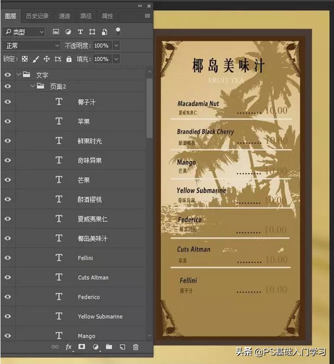Hide the 文字 group with eye icon
Screen dimensions: 334x364
click(8, 75)
